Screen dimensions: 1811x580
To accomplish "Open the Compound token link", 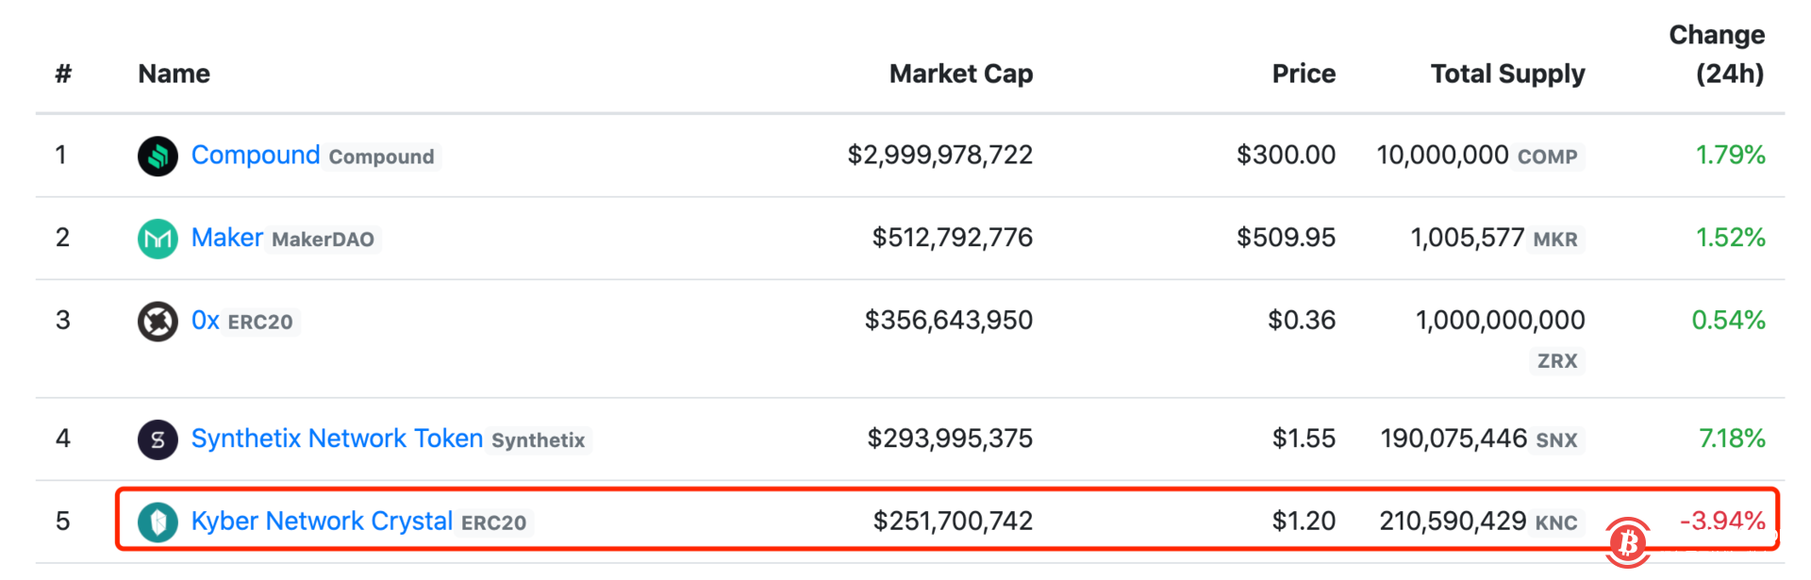I will 256,155.
